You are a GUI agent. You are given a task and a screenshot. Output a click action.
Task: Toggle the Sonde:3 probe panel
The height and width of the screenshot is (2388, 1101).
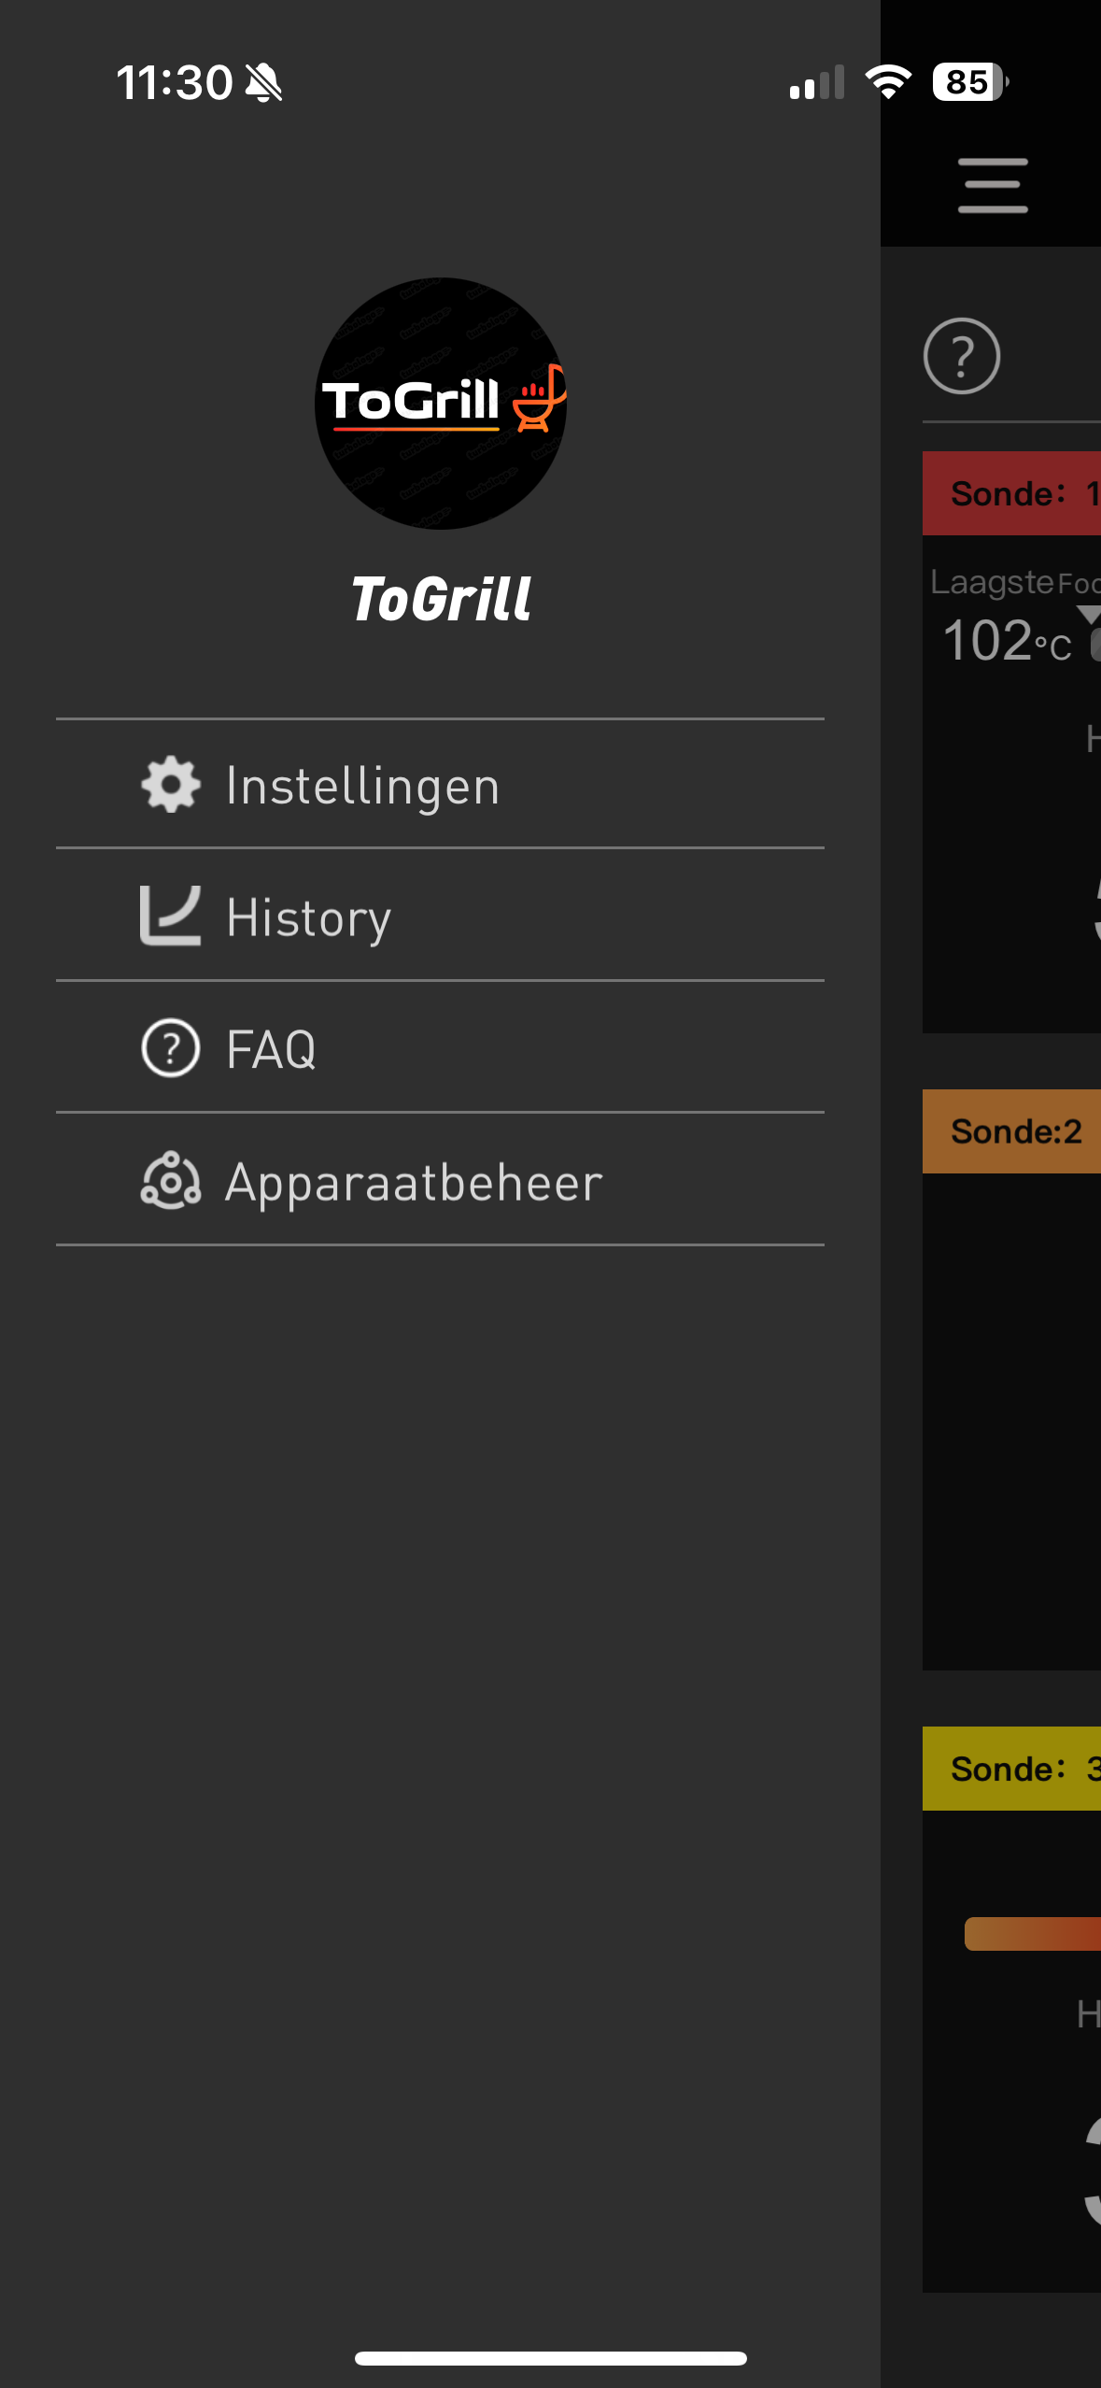tap(1018, 1768)
